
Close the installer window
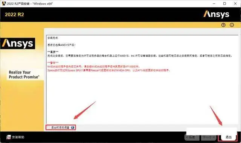point(235,3)
